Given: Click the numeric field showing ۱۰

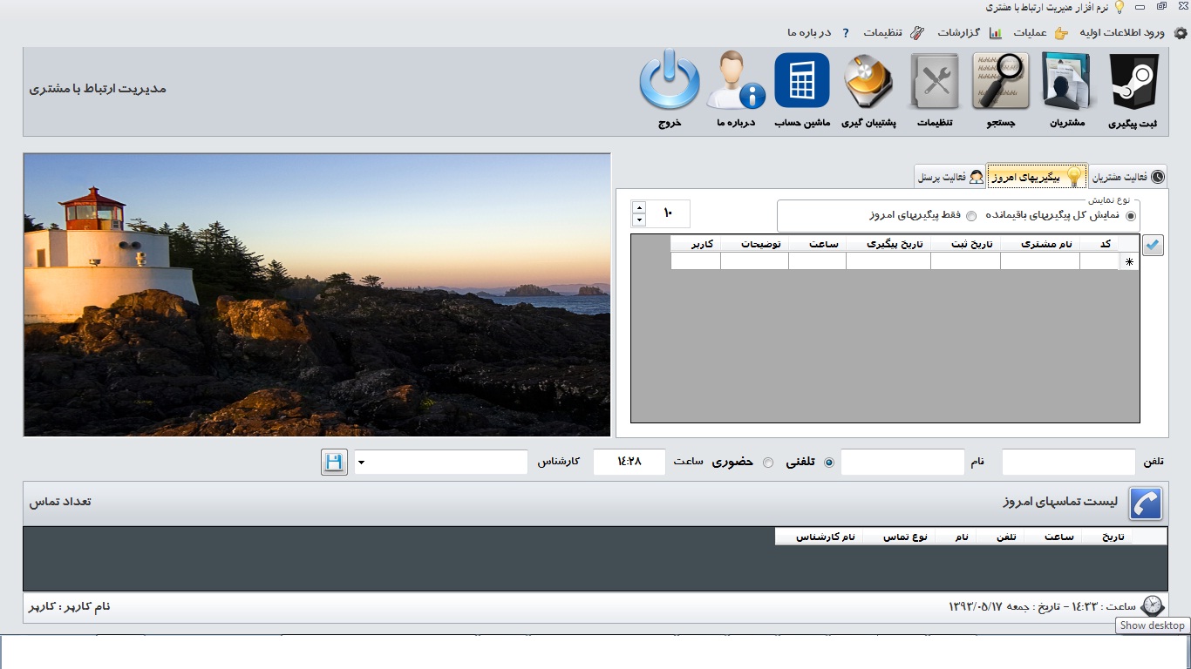Looking at the screenshot, I should 668,213.
